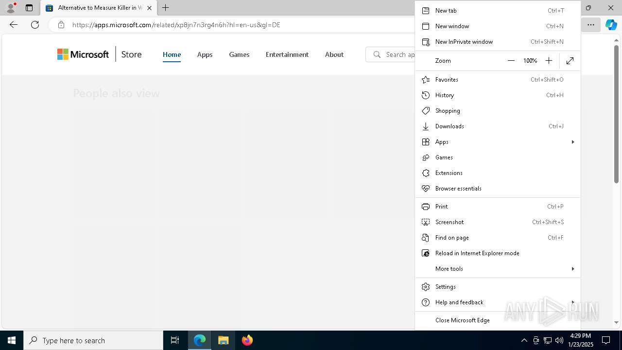Refresh the page with reload icon
This screenshot has width=622, height=350.
pos(35,25)
